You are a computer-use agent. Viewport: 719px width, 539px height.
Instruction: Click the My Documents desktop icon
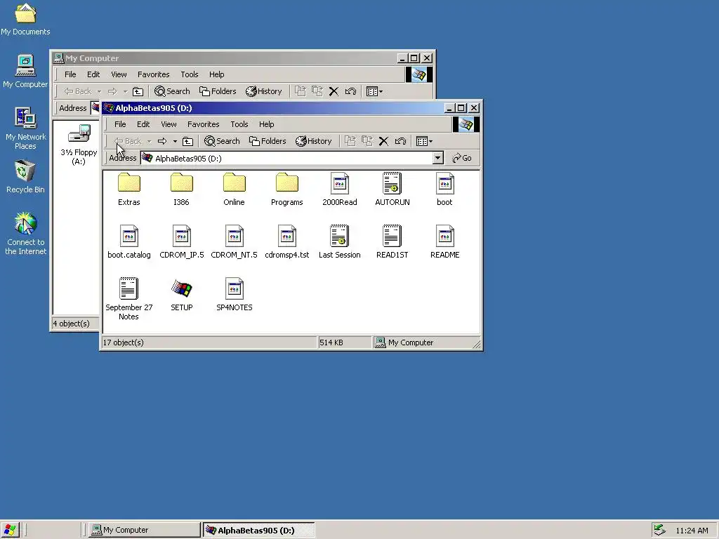26,19
